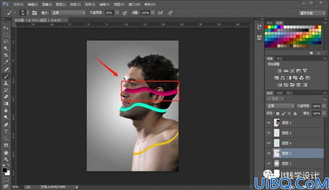Select the Hand tool
The height and width of the screenshot is (190, 329).
pos(6,153)
